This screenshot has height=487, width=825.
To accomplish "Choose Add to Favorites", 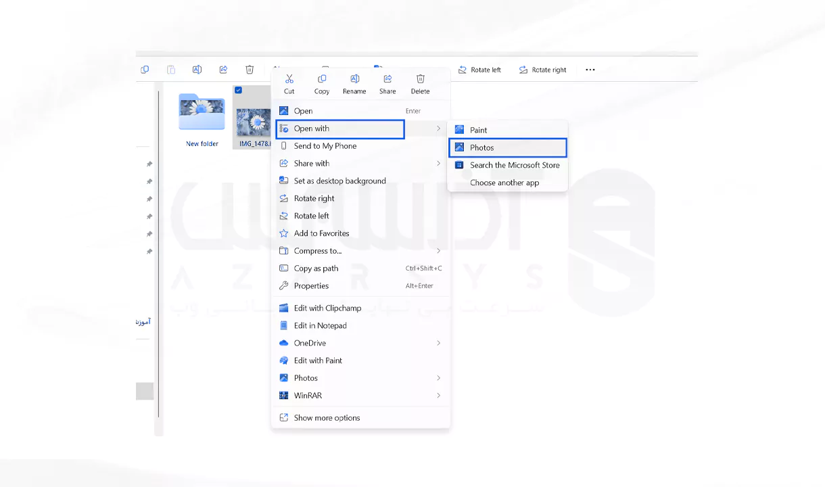I will pyautogui.click(x=361, y=233).
